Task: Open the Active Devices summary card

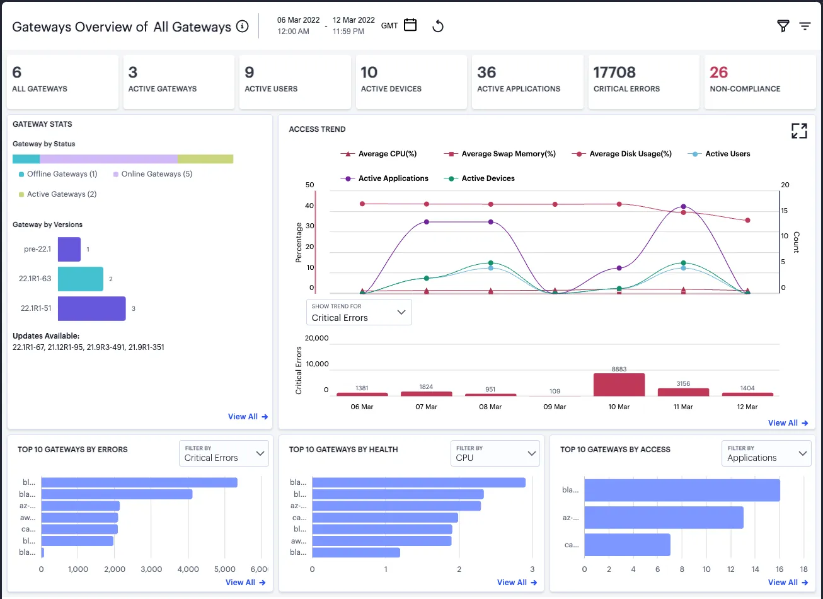Action: pyautogui.click(x=411, y=82)
